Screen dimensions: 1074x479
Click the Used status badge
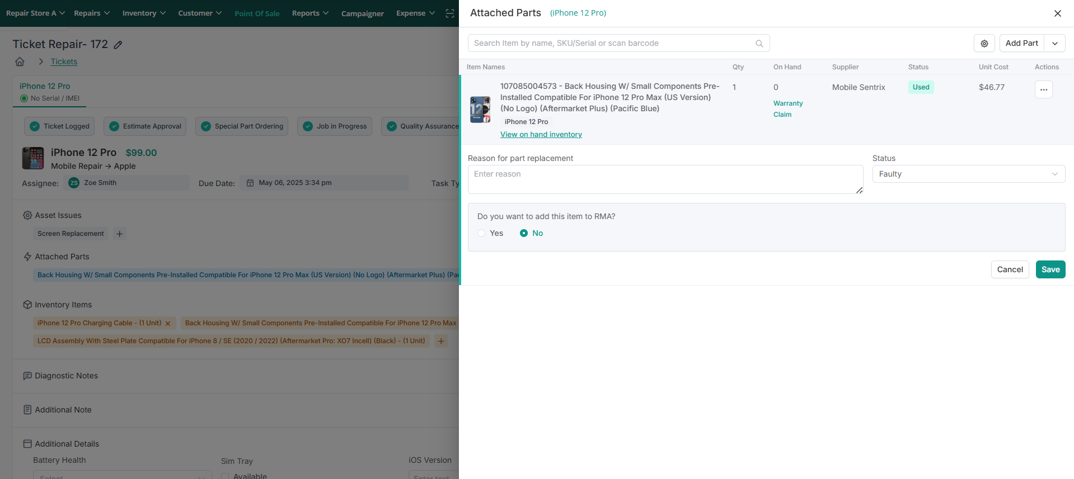[921, 87]
